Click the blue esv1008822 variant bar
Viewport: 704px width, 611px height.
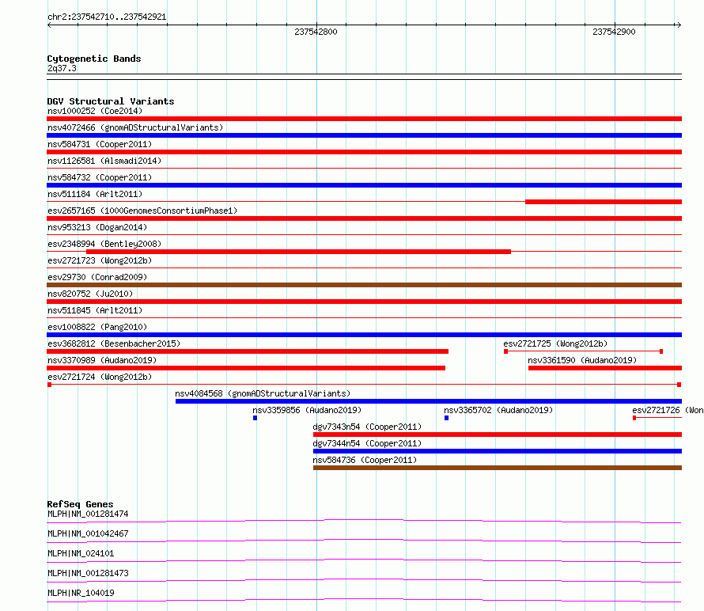(364, 335)
